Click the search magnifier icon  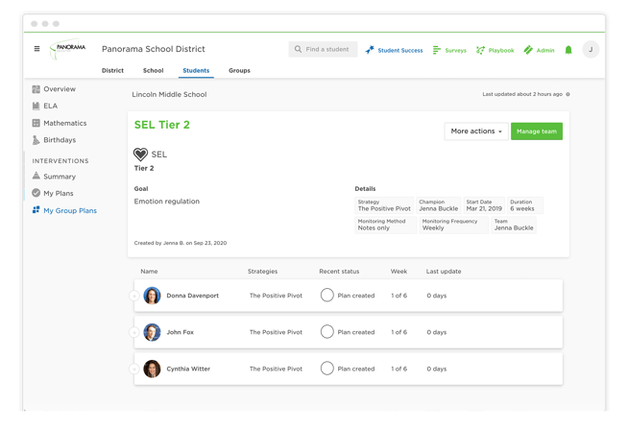(298, 49)
